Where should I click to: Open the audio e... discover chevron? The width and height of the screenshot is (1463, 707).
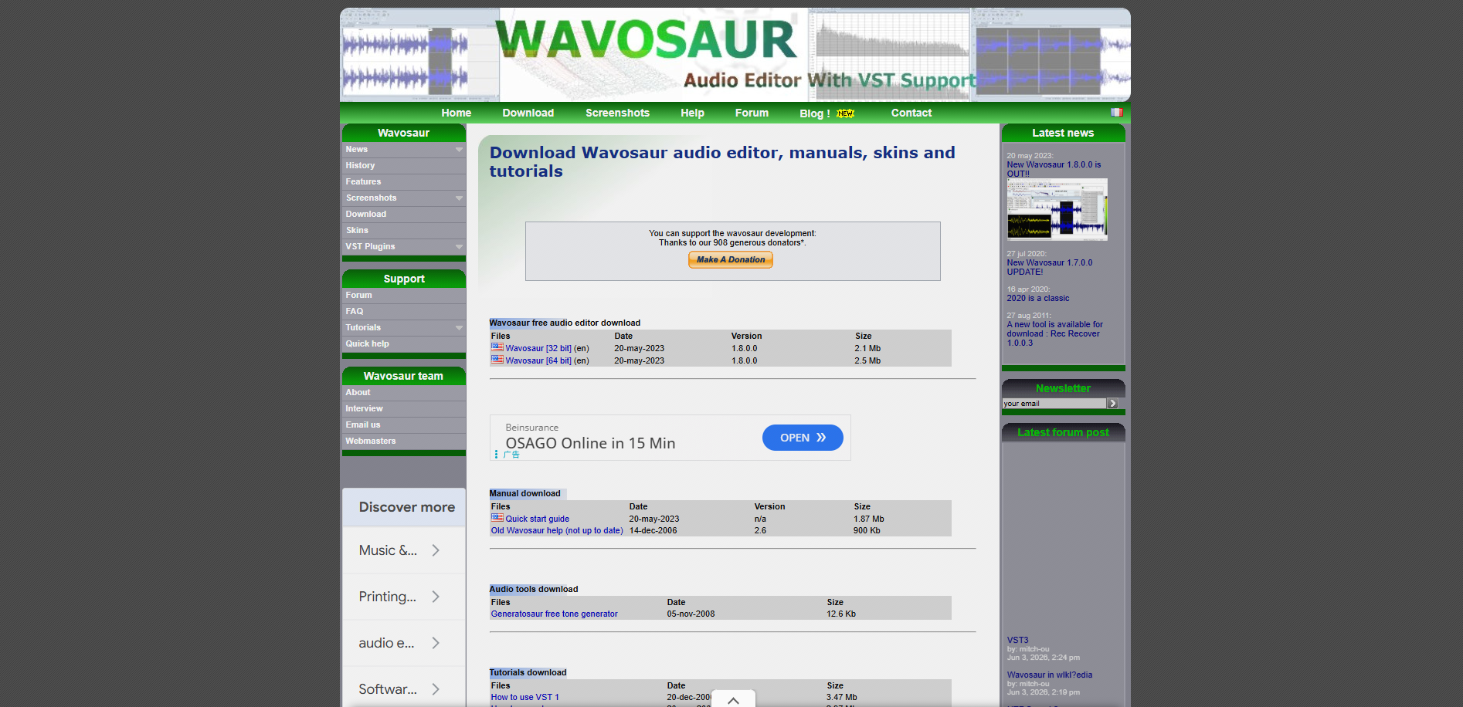click(x=436, y=643)
